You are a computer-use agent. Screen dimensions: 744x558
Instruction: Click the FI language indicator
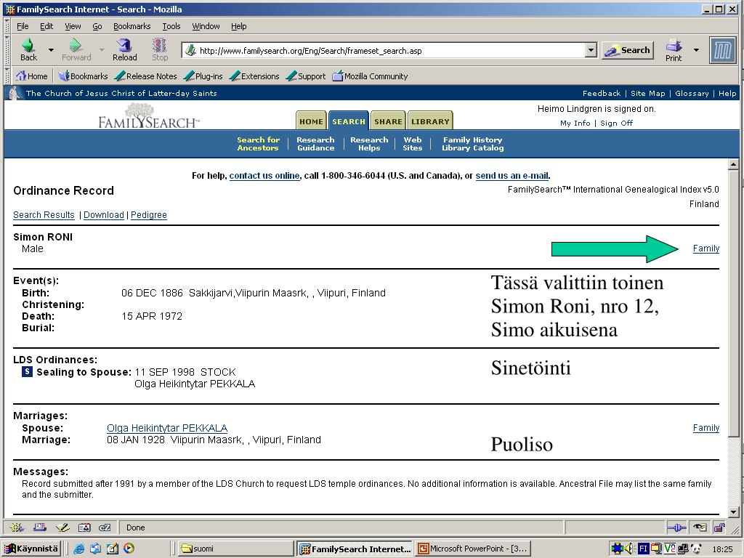click(x=643, y=549)
